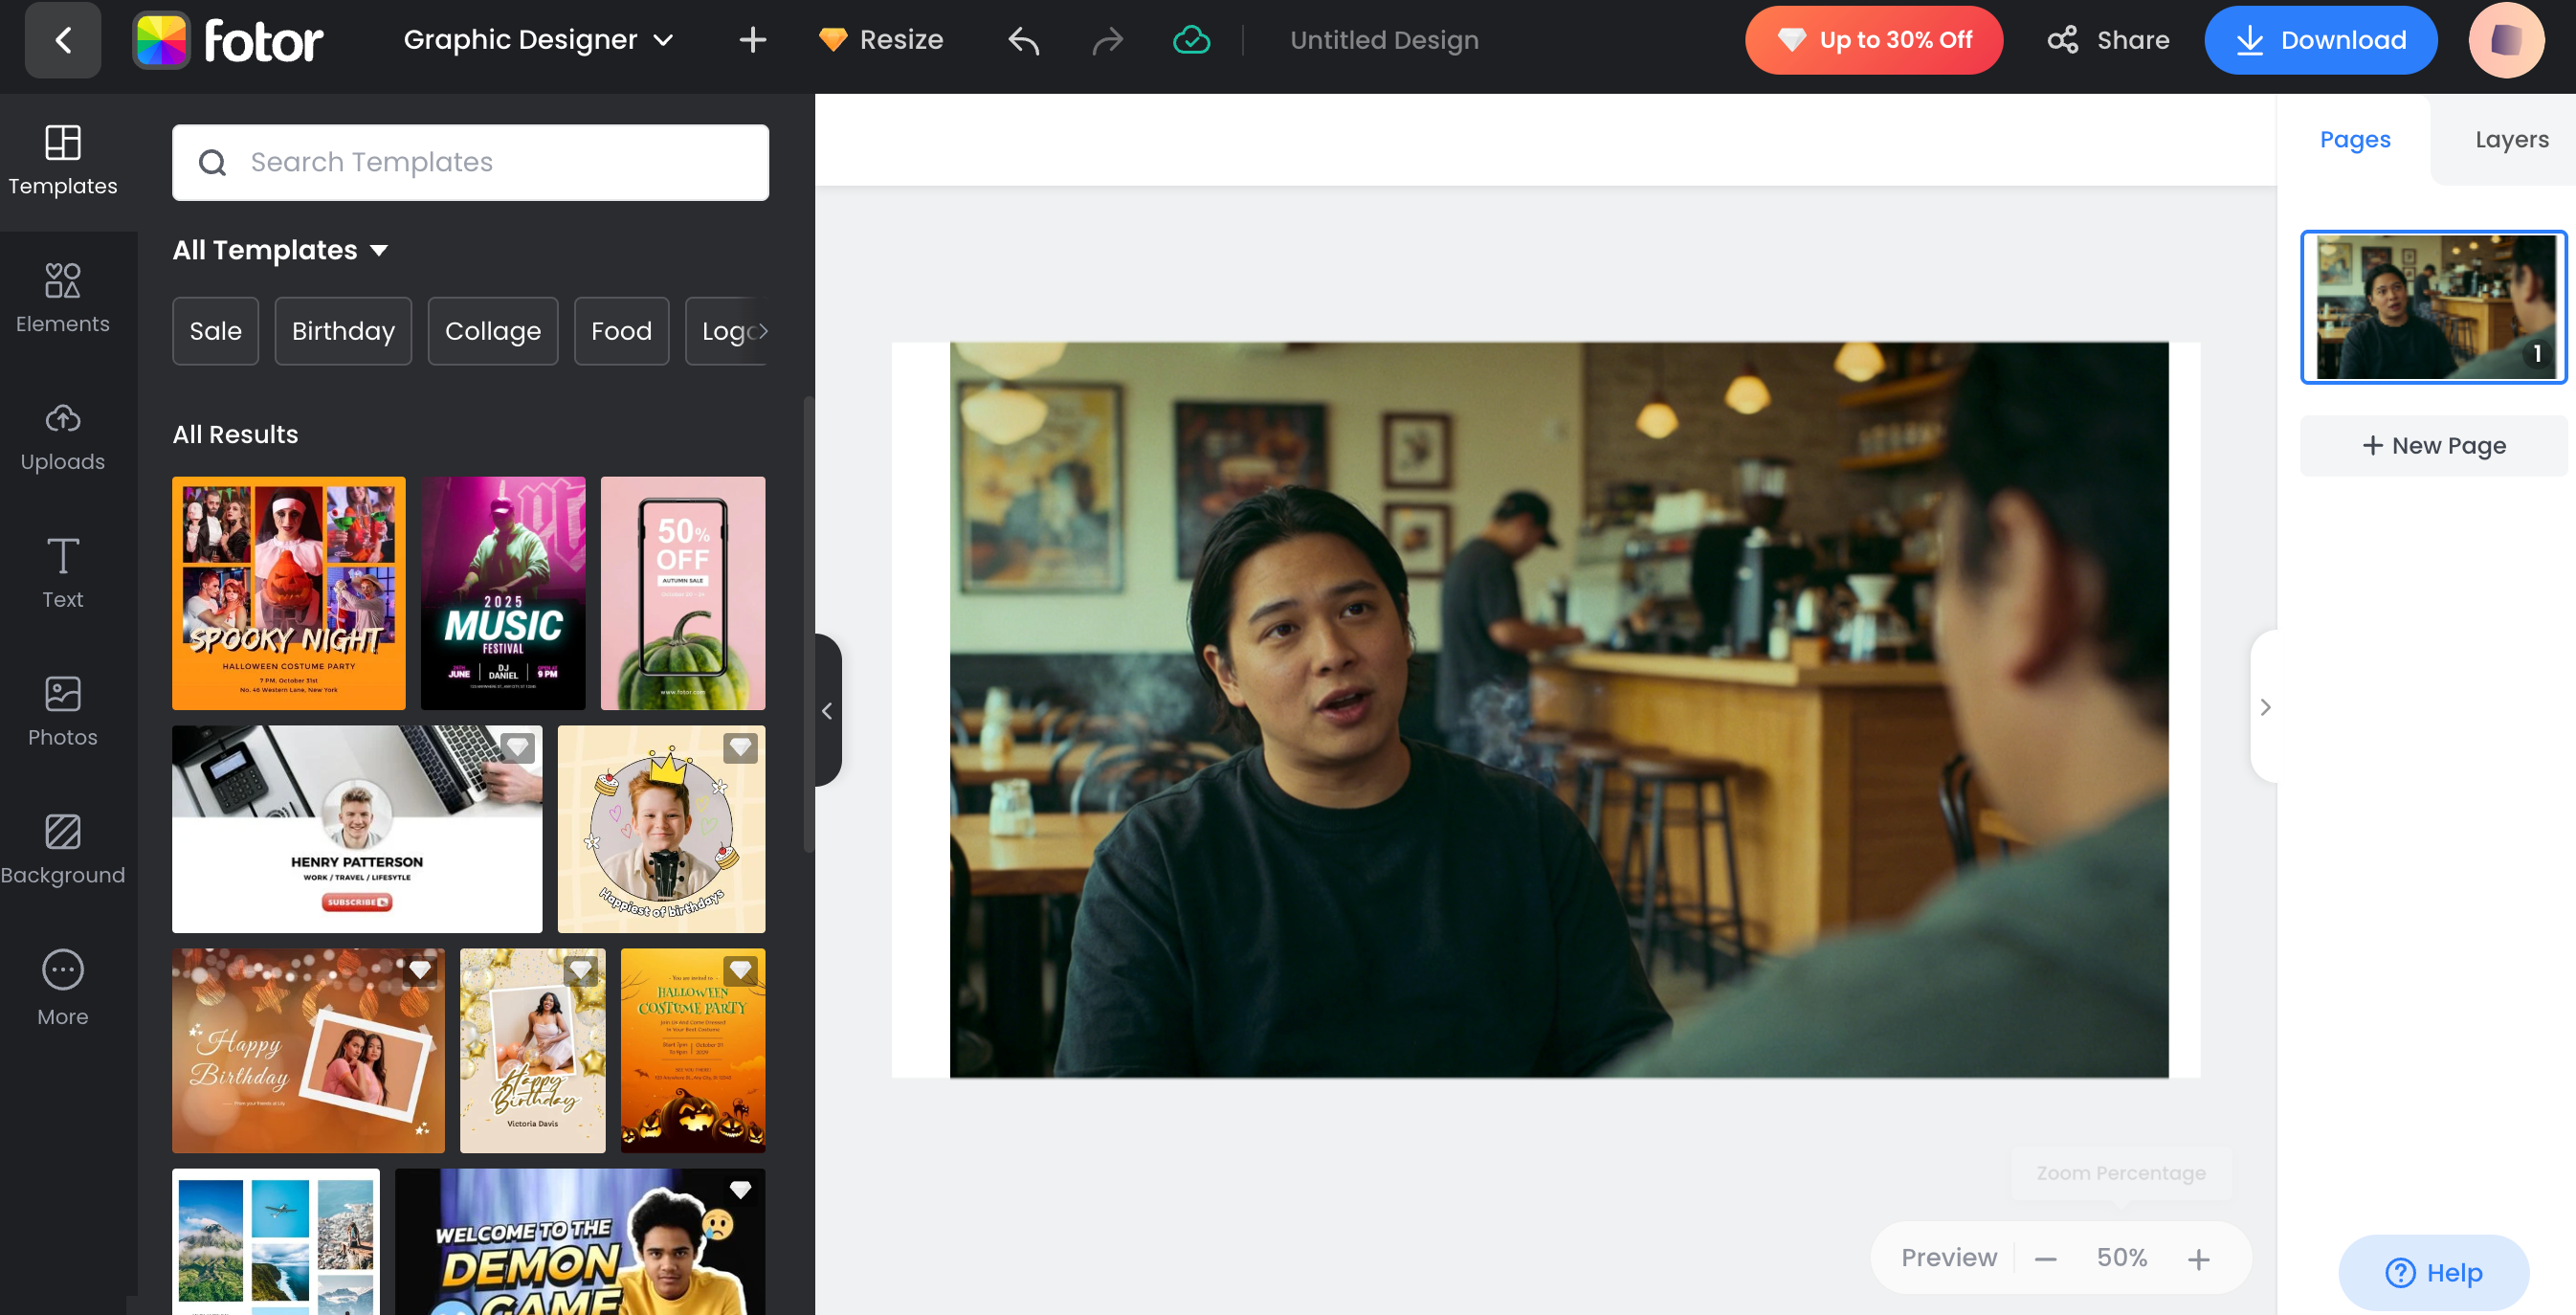2576x1315 pixels.
Task: Select the Text tool
Action: [x=62, y=573]
